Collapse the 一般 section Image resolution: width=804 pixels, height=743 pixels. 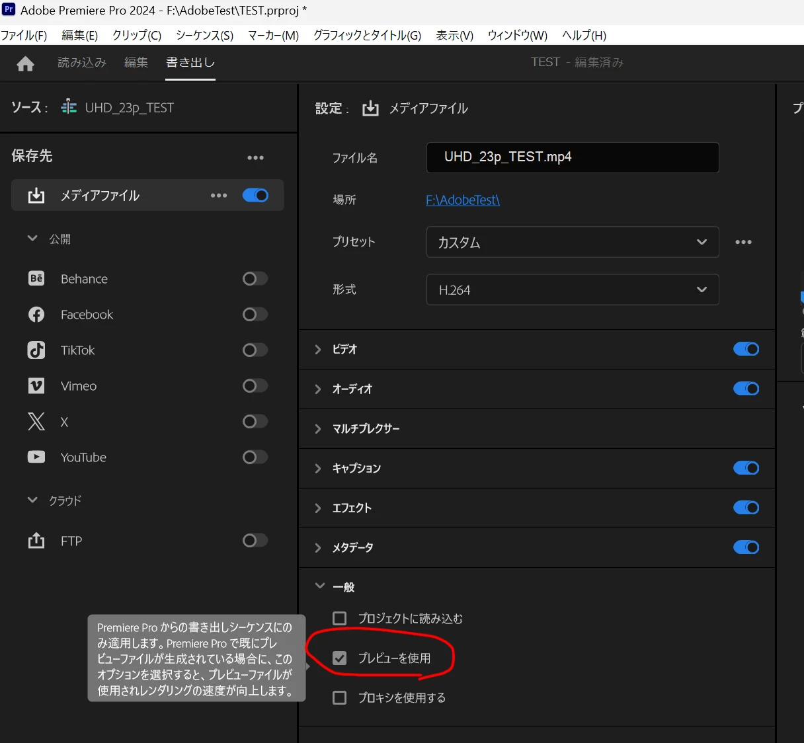coord(320,586)
